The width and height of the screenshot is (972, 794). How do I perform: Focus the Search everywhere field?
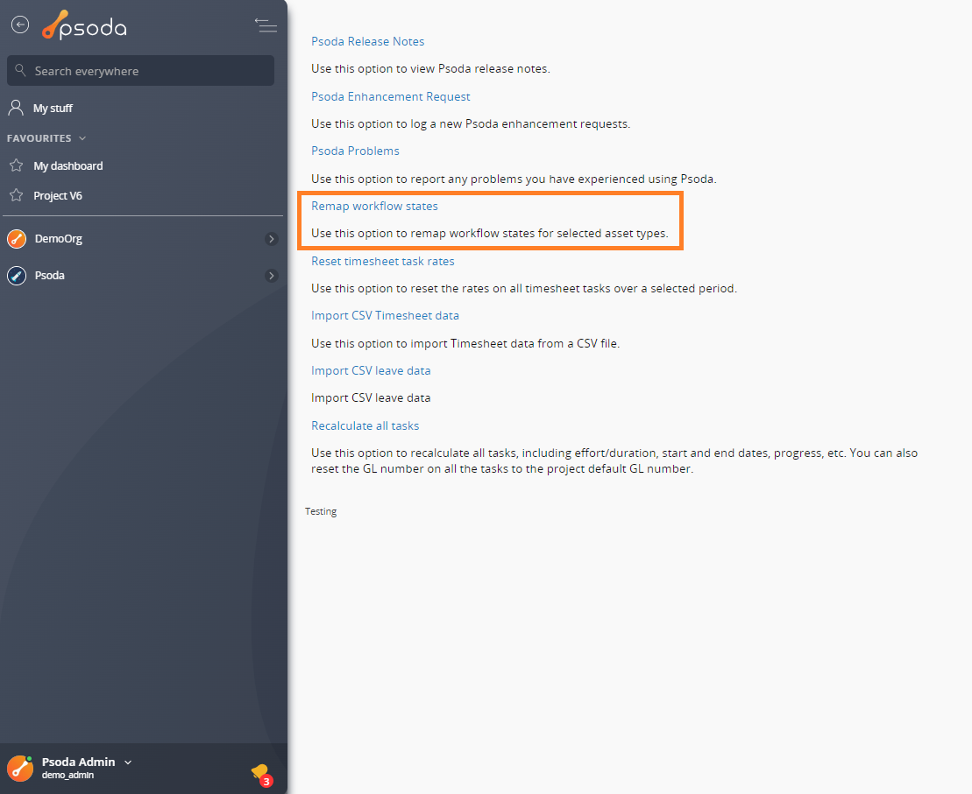(x=141, y=71)
